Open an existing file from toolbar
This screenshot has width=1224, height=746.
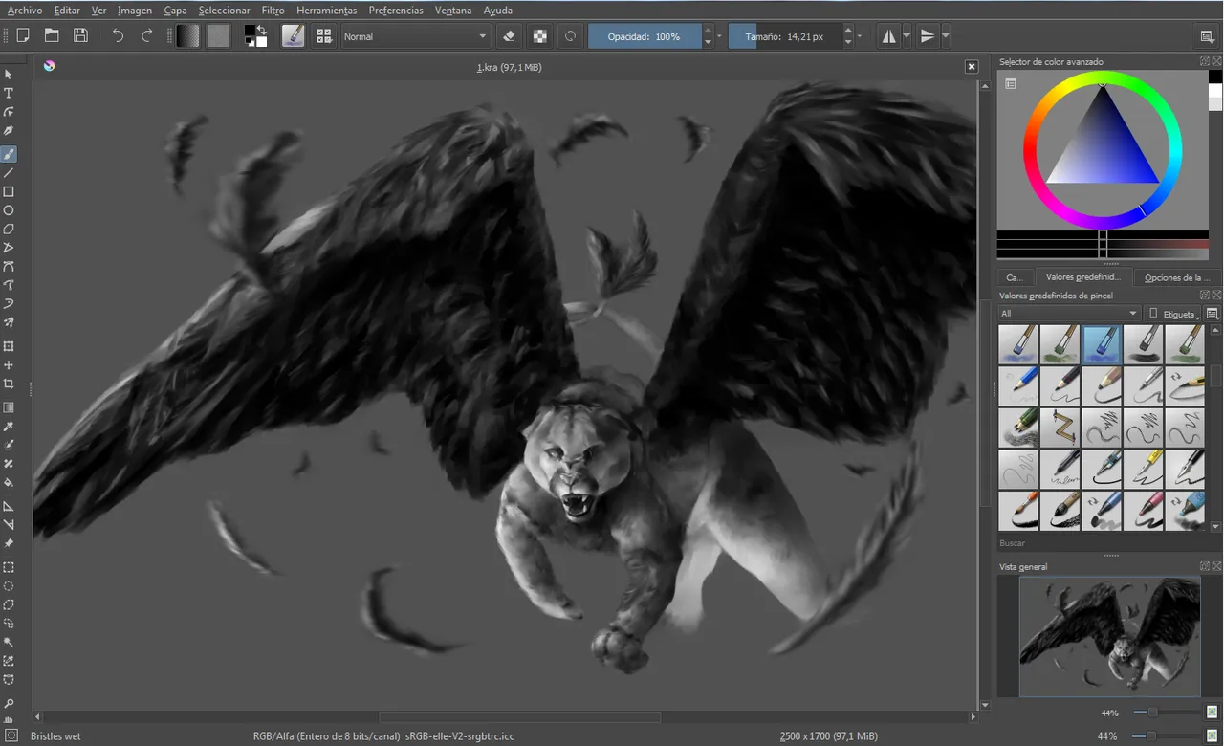(x=52, y=36)
